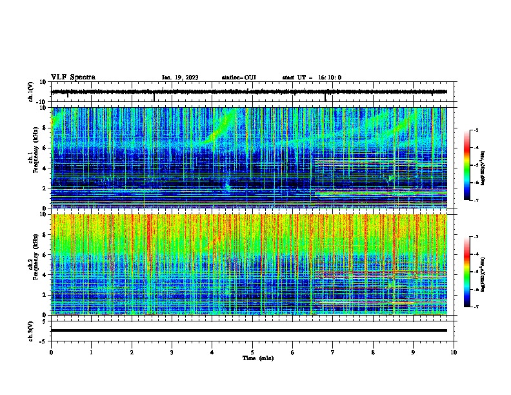Click time axis tick label "4"
This screenshot has width=511, height=395.
(212, 352)
